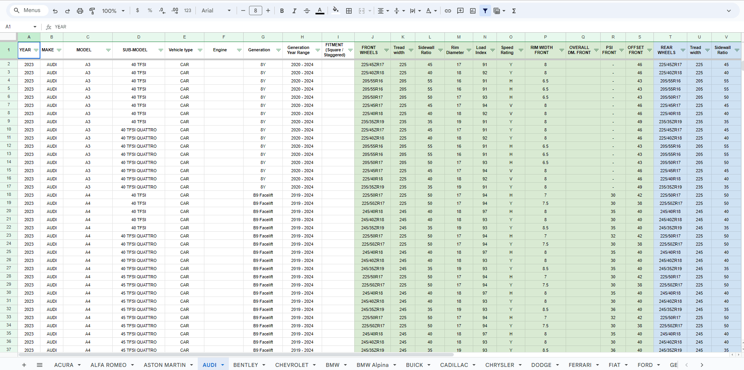Open vertical align options
The width and height of the screenshot is (744, 370).
coord(399,11)
